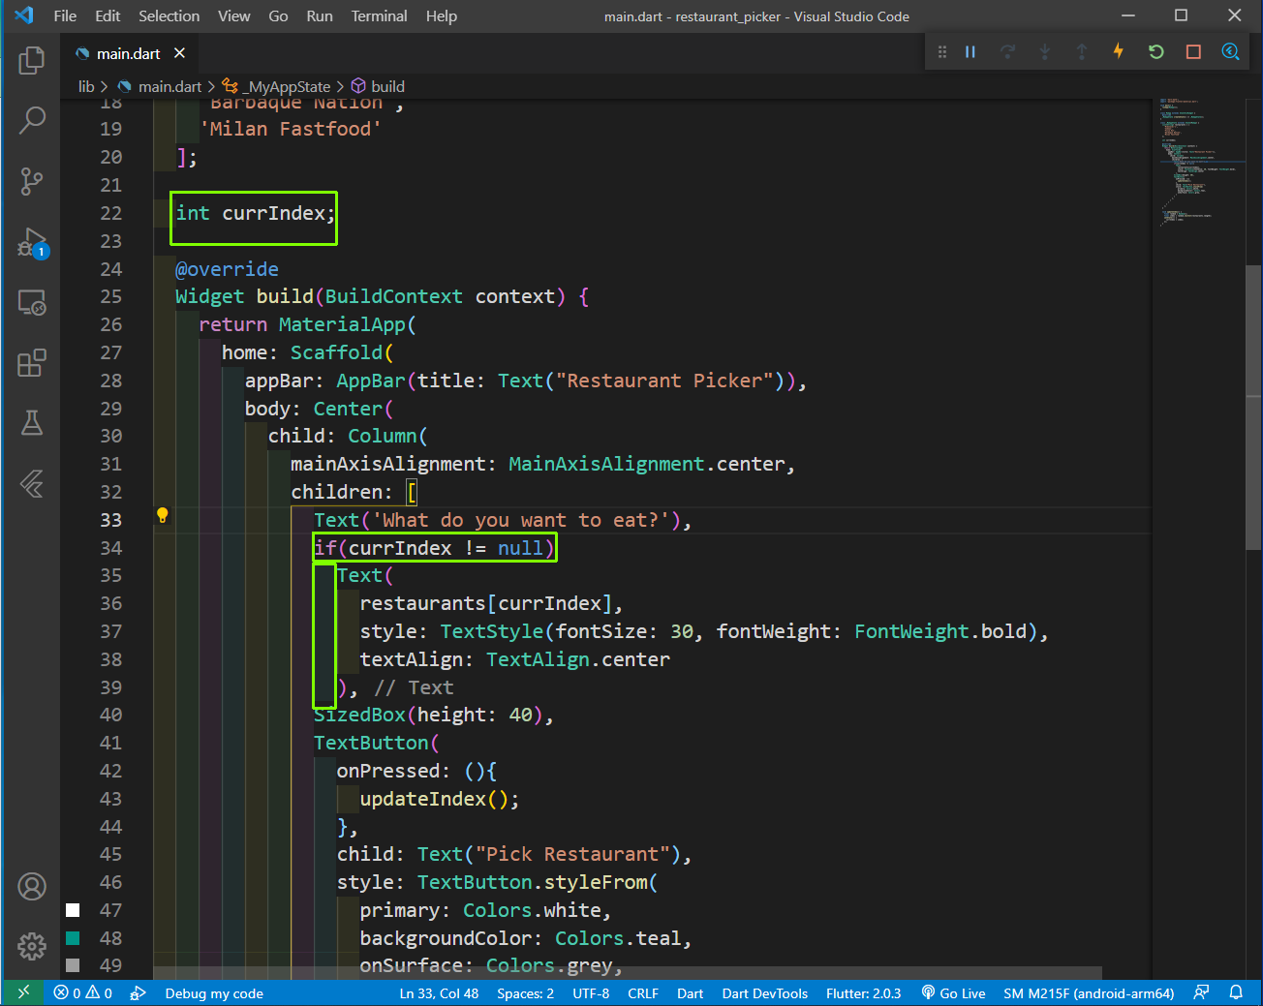Change indentation via Spaces: 2
Screen dimensions: 1263x1006
coord(525,993)
